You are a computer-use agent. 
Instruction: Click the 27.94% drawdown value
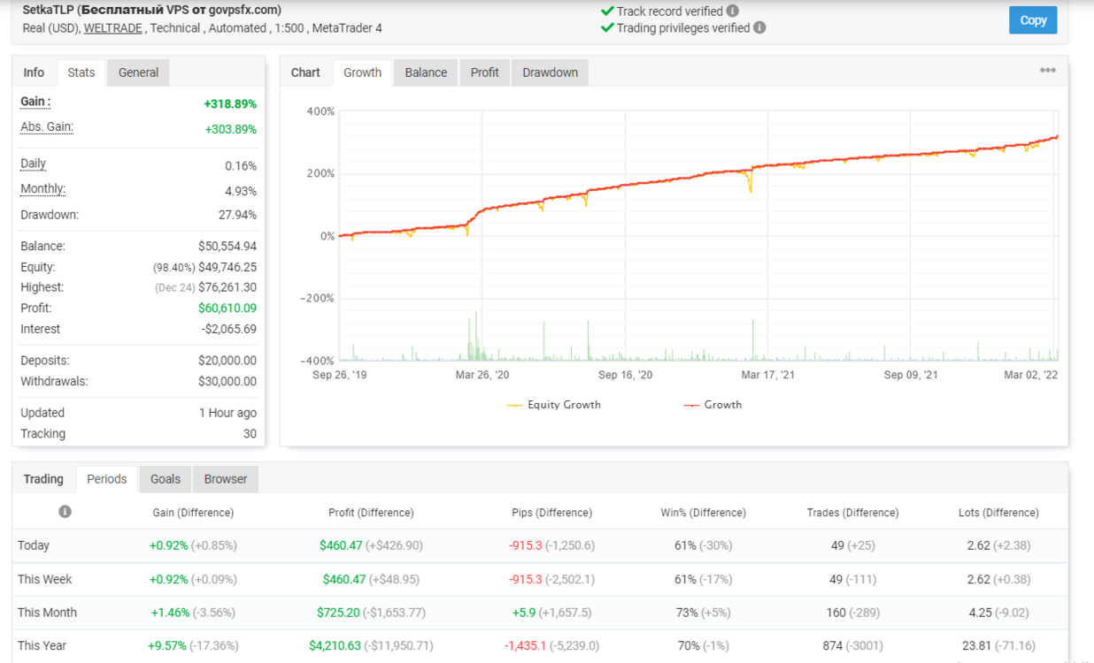[237, 215]
